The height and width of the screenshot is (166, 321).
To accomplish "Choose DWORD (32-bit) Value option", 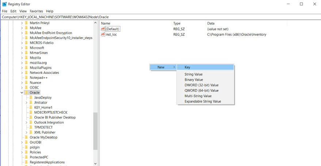I will coord(205,85).
